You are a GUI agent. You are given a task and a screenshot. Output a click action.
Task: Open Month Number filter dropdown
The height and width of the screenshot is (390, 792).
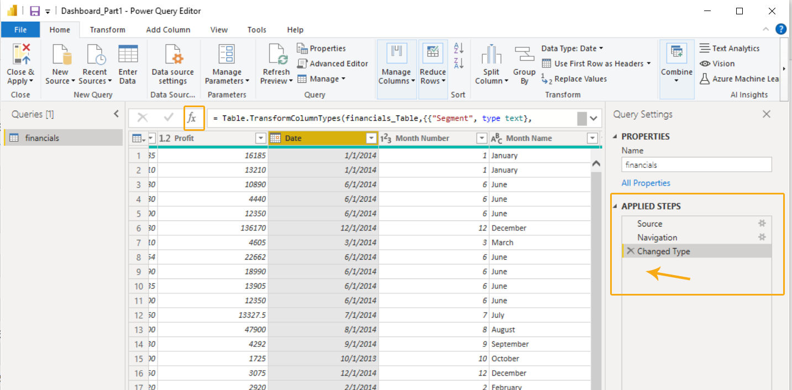[x=481, y=138]
